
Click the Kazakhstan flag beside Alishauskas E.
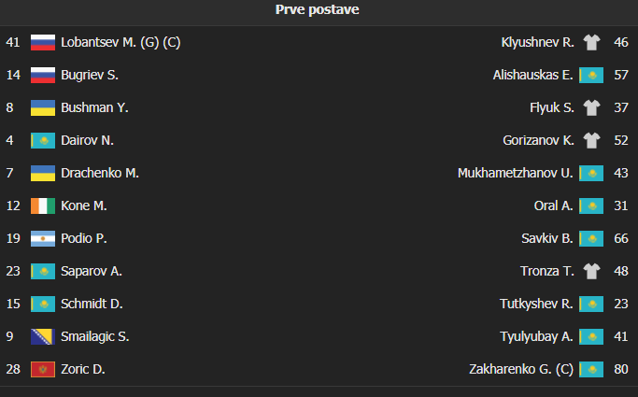591,76
